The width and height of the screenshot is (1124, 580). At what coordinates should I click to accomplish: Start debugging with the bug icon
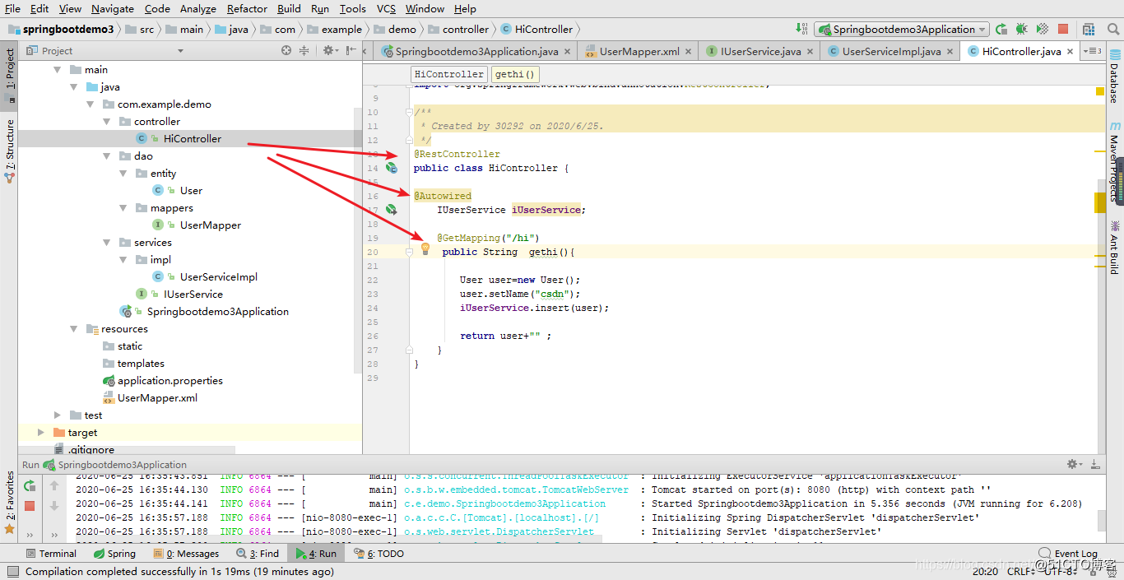pyautogui.click(x=1022, y=29)
